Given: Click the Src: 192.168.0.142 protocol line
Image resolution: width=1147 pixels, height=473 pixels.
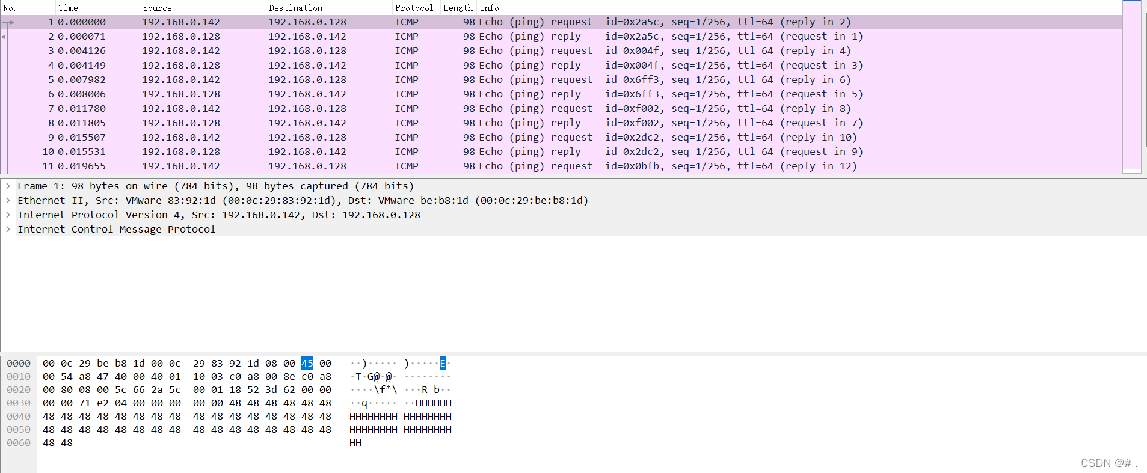Looking at the screenshot, I should point(219,215).
